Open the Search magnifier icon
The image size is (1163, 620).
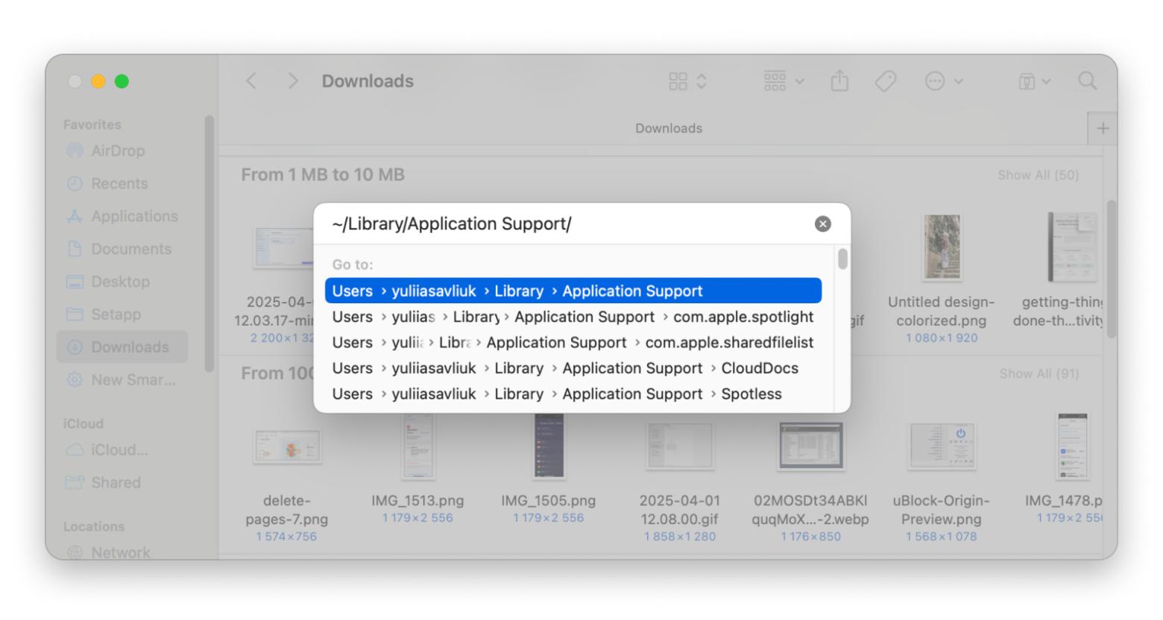click(1087, 81)
